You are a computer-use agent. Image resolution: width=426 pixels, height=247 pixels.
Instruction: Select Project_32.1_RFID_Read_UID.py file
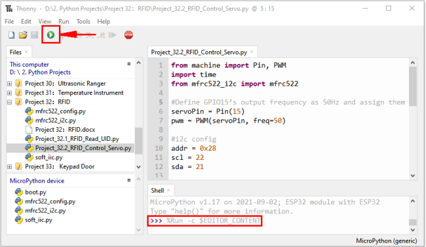77,139
